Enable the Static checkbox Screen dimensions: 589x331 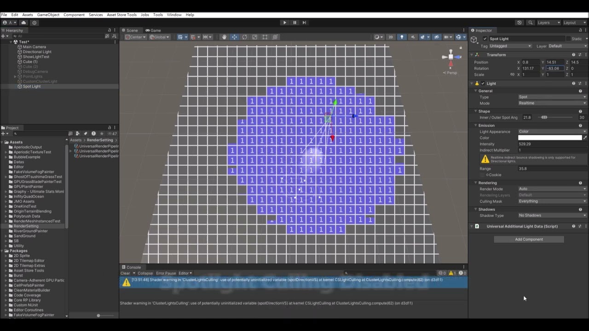pos(568,39)
